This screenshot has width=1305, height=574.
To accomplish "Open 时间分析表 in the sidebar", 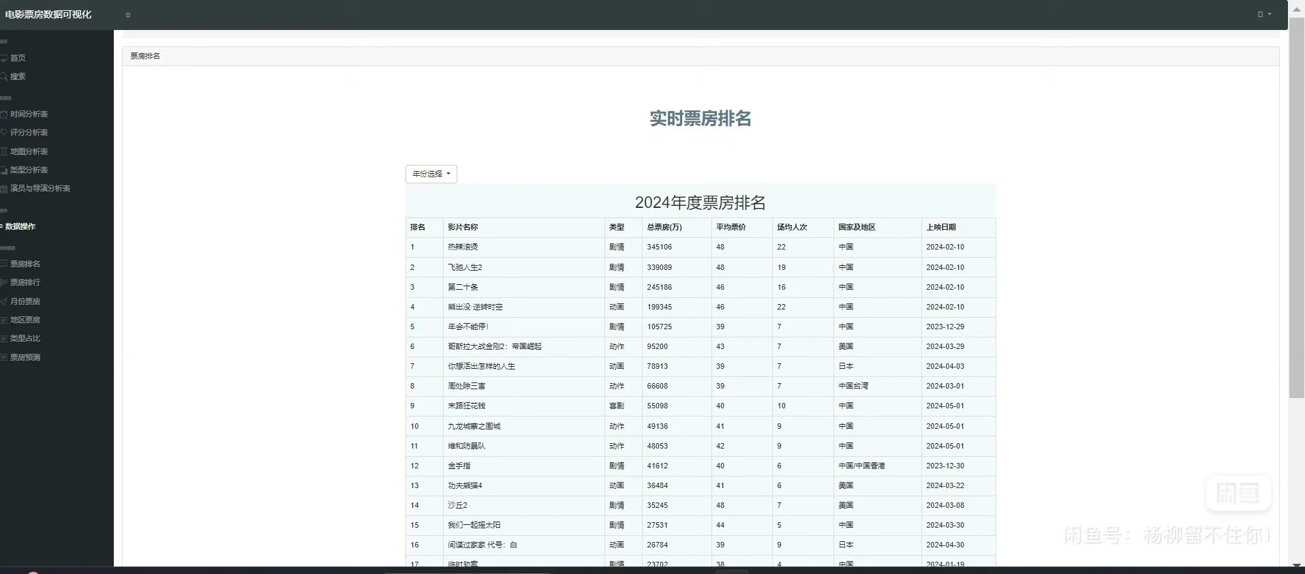I will coord(29,115).
